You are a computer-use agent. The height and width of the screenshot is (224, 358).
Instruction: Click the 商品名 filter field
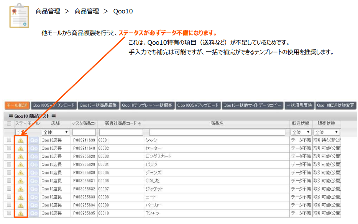click(217, 132)
